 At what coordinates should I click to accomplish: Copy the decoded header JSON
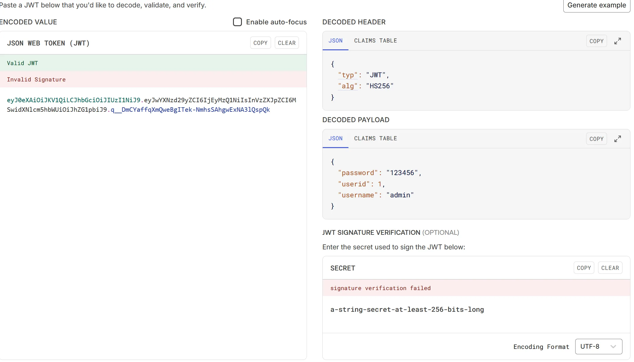(x=596, y=41)
